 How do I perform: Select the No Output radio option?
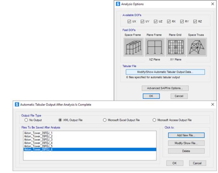(x=26, y=120)
